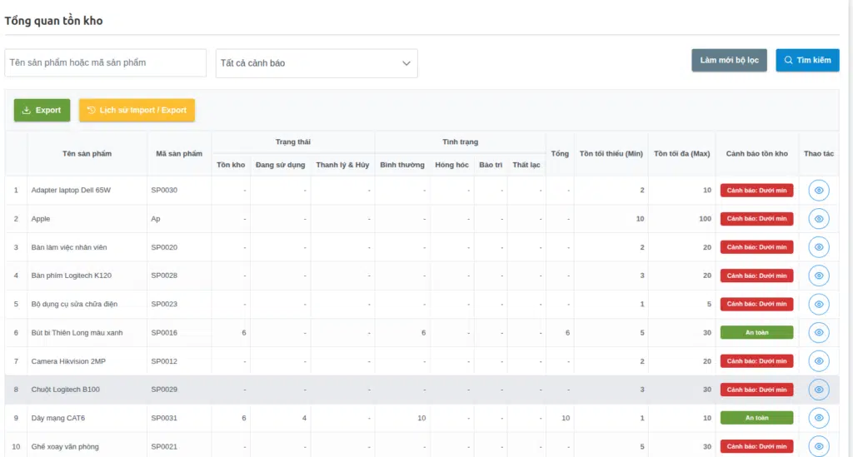Click the Mã sản phẩm column header
The height and width of the screenshot is (457, 853).
[x=179, y=154]
